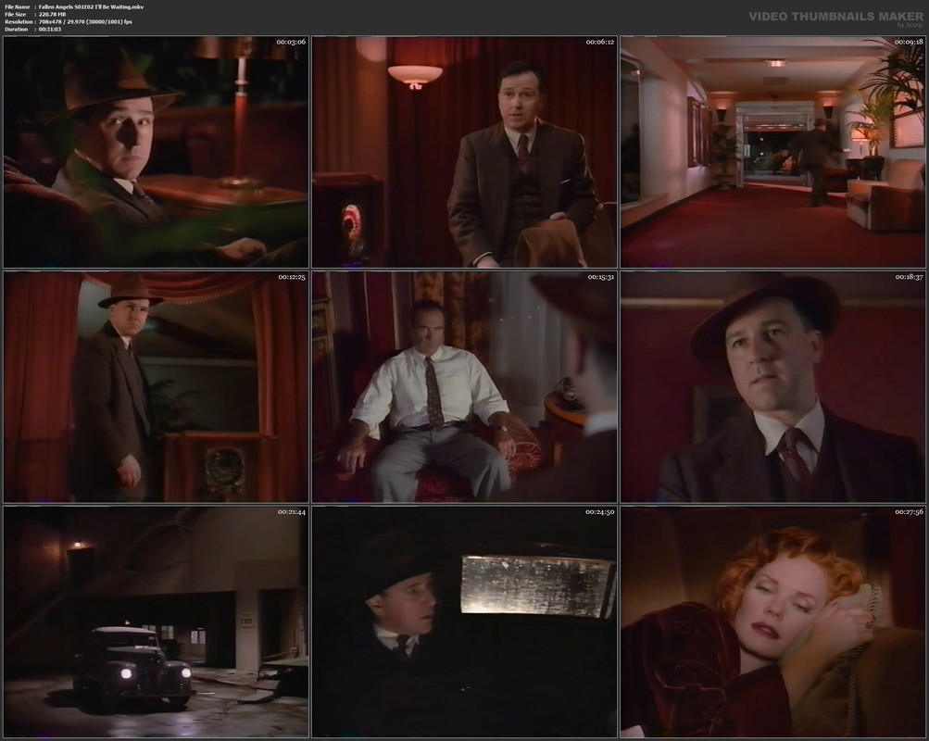This screenshot has width=929, height=741.
Task: Select the thumbnail stamped 00:18:37
Action: (772, 387)
